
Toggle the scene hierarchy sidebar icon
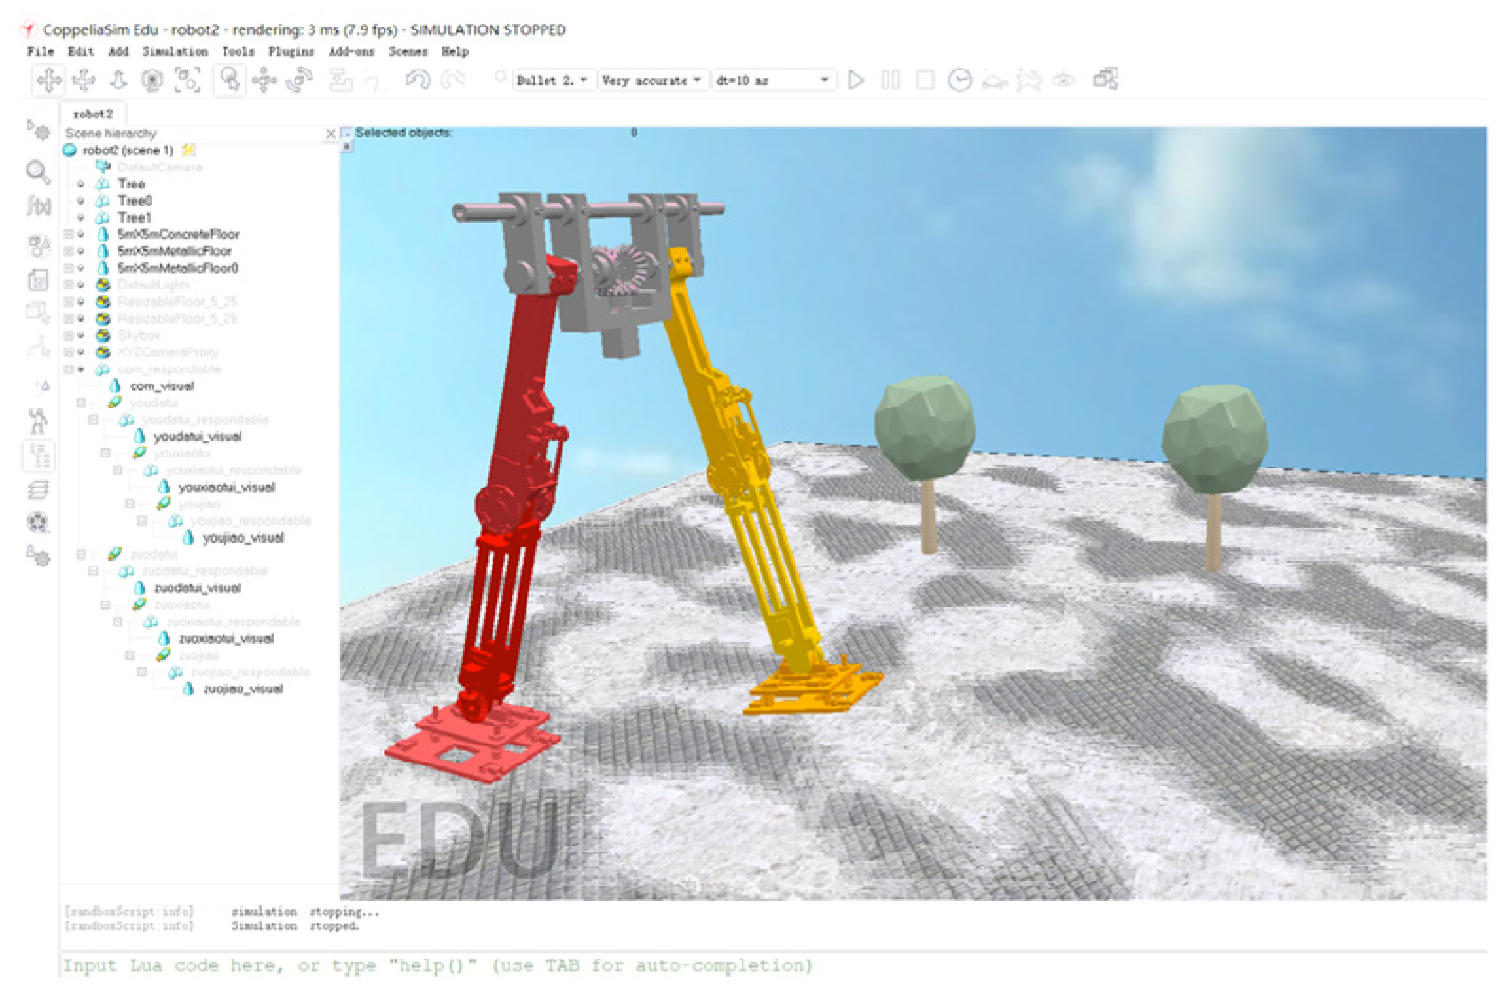point(39,457)
